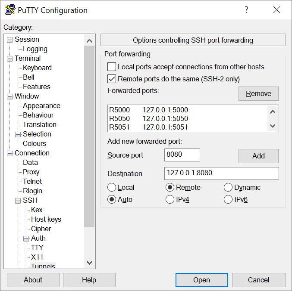Collapse the SSH tree node
The image size is (292, 291).
pyautogui.click(x=18, y=201)
